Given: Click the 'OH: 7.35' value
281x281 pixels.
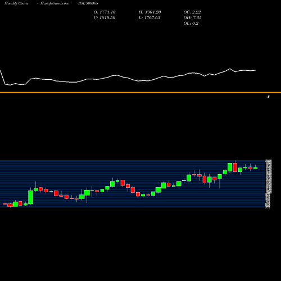Looking at the screenshot, I should 192,18.
